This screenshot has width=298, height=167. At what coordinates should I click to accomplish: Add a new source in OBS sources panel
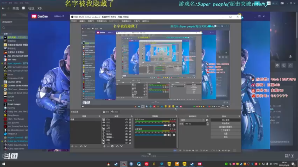point(104,146)
